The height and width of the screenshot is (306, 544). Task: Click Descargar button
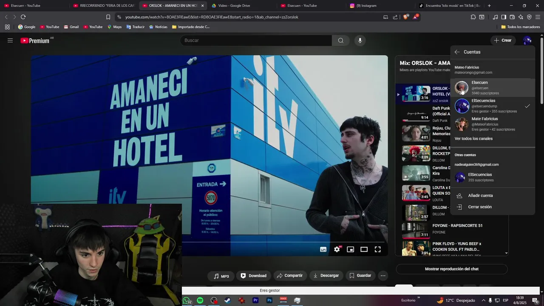tap(326, 276)
